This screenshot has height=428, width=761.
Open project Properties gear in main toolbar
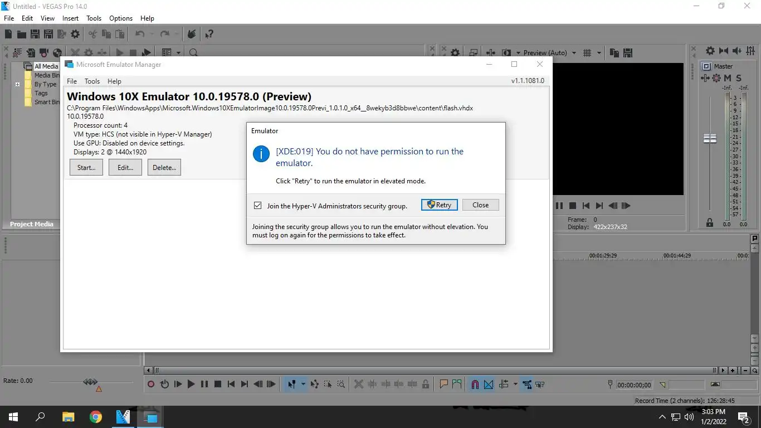(75, 35)
